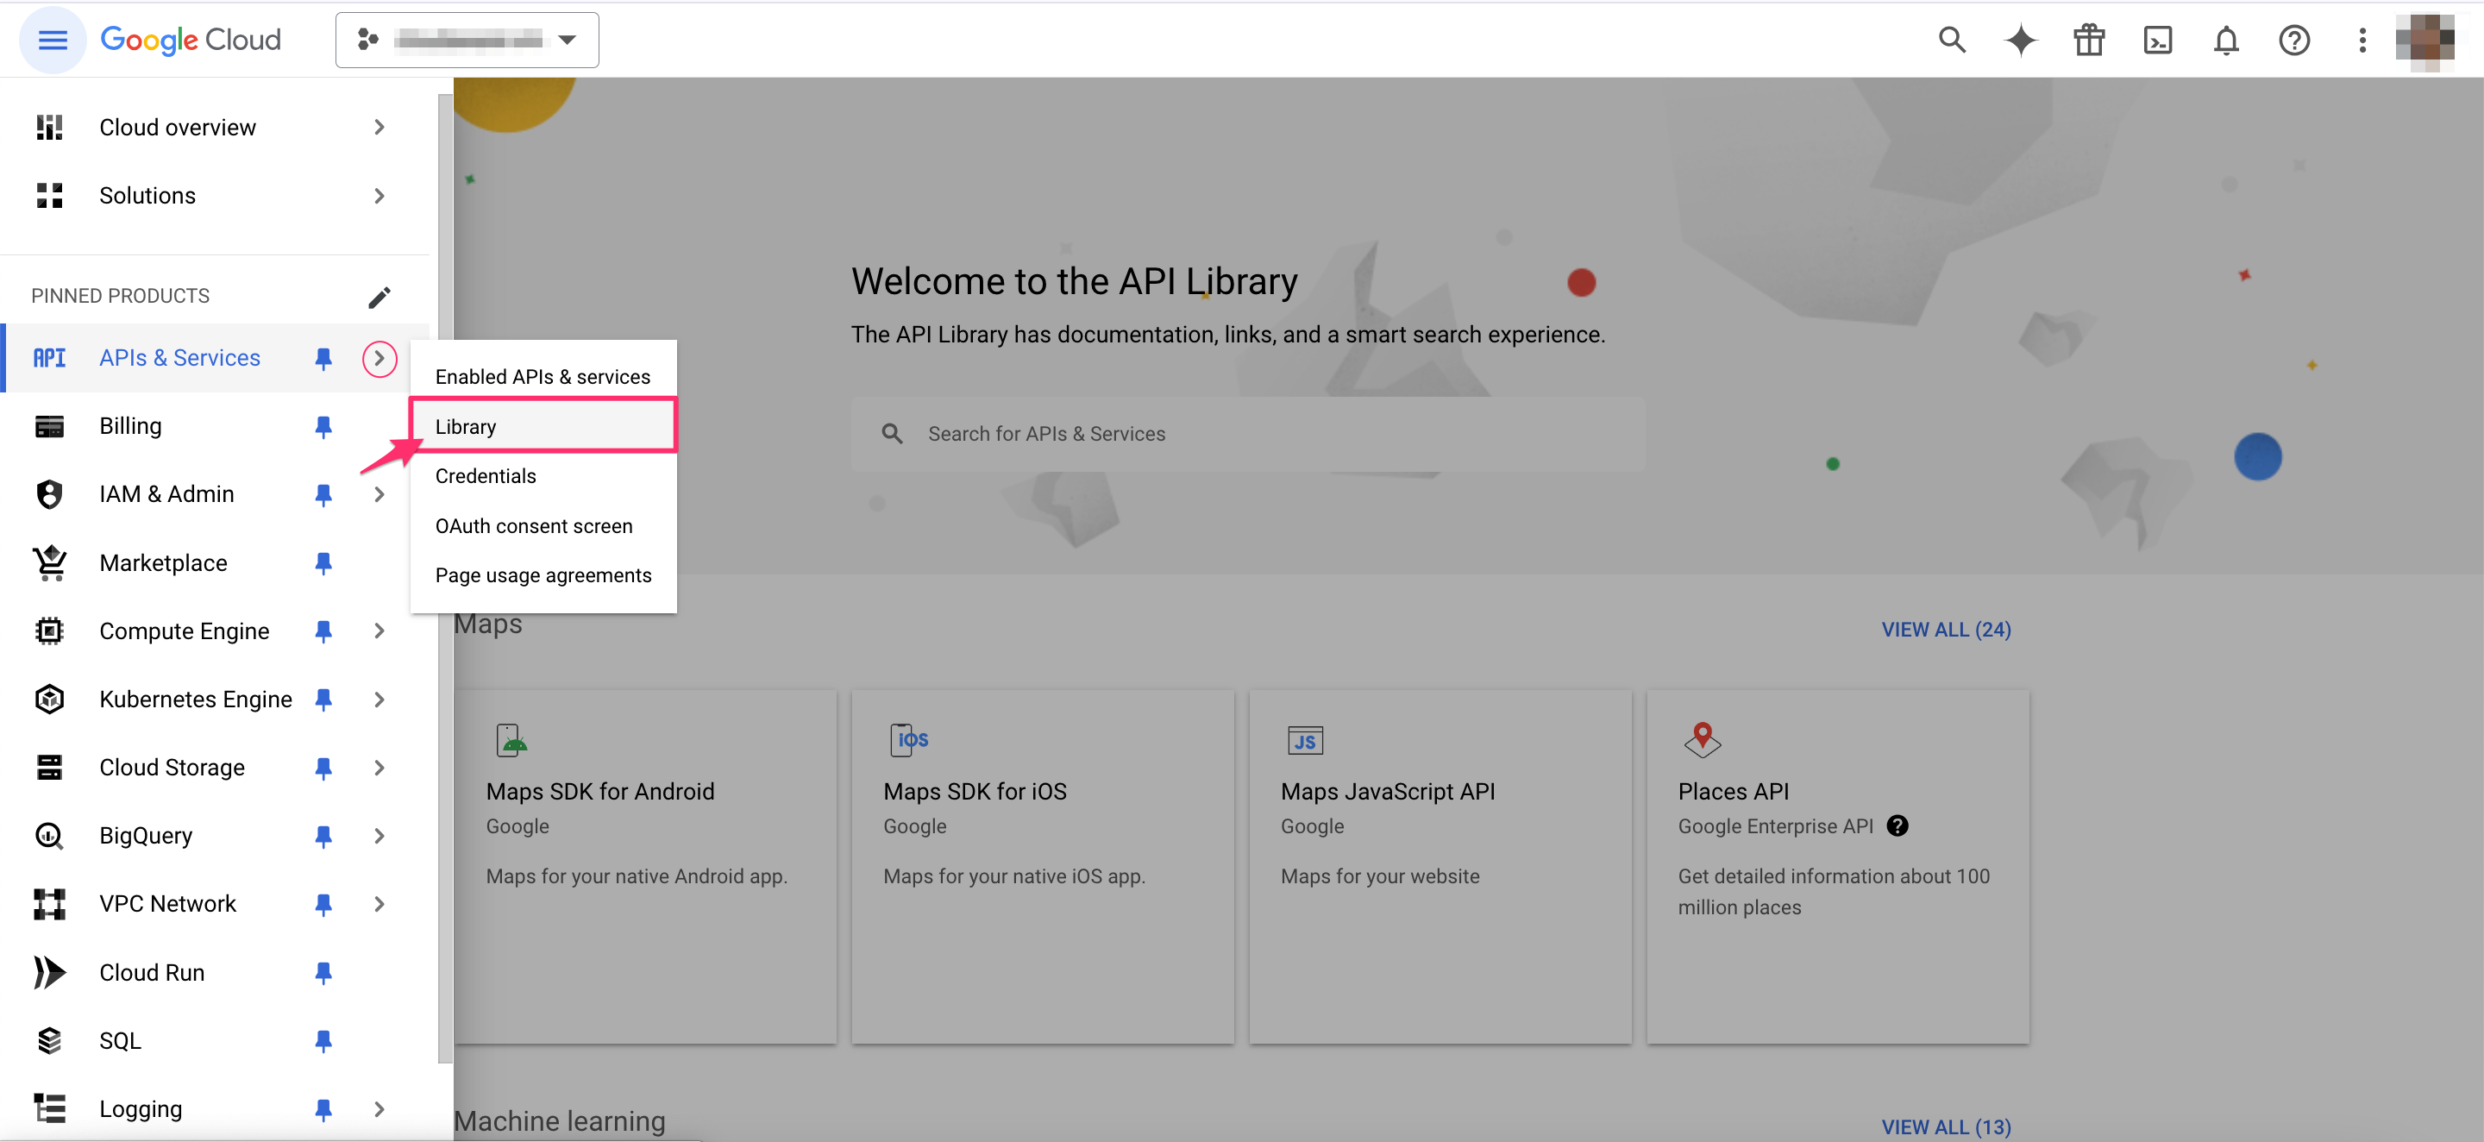Expand the IAM & Admin submenu
This screenshot has width=2484, height=1142.
tap(379, 494)
